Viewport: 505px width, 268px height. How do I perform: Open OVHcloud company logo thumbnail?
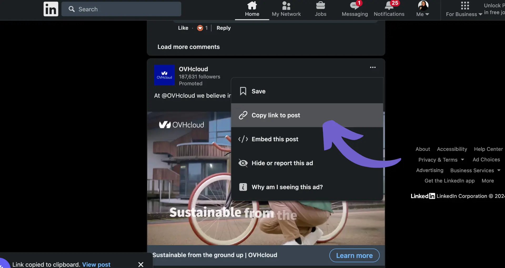click(164, 75)
